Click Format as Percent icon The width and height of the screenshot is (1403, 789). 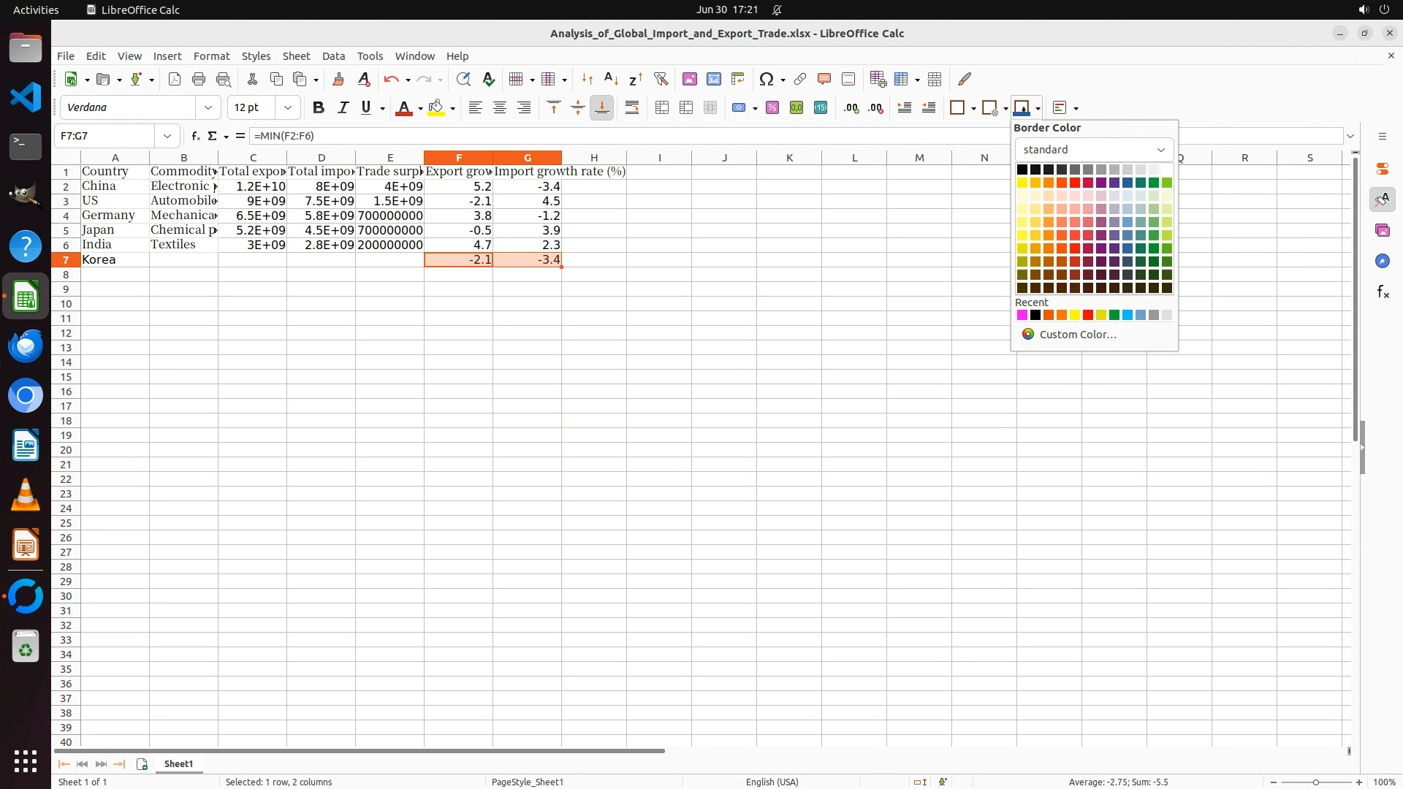[x=772, y=107]
